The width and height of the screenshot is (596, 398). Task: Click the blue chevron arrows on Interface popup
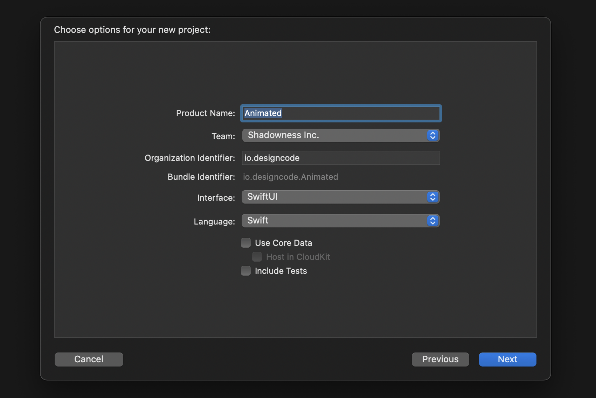point(433,197)
